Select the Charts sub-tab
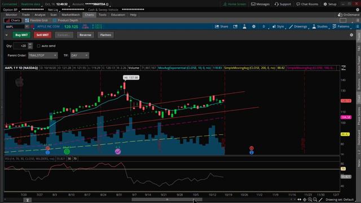The image size is (361, 203). tap(13, 20)
